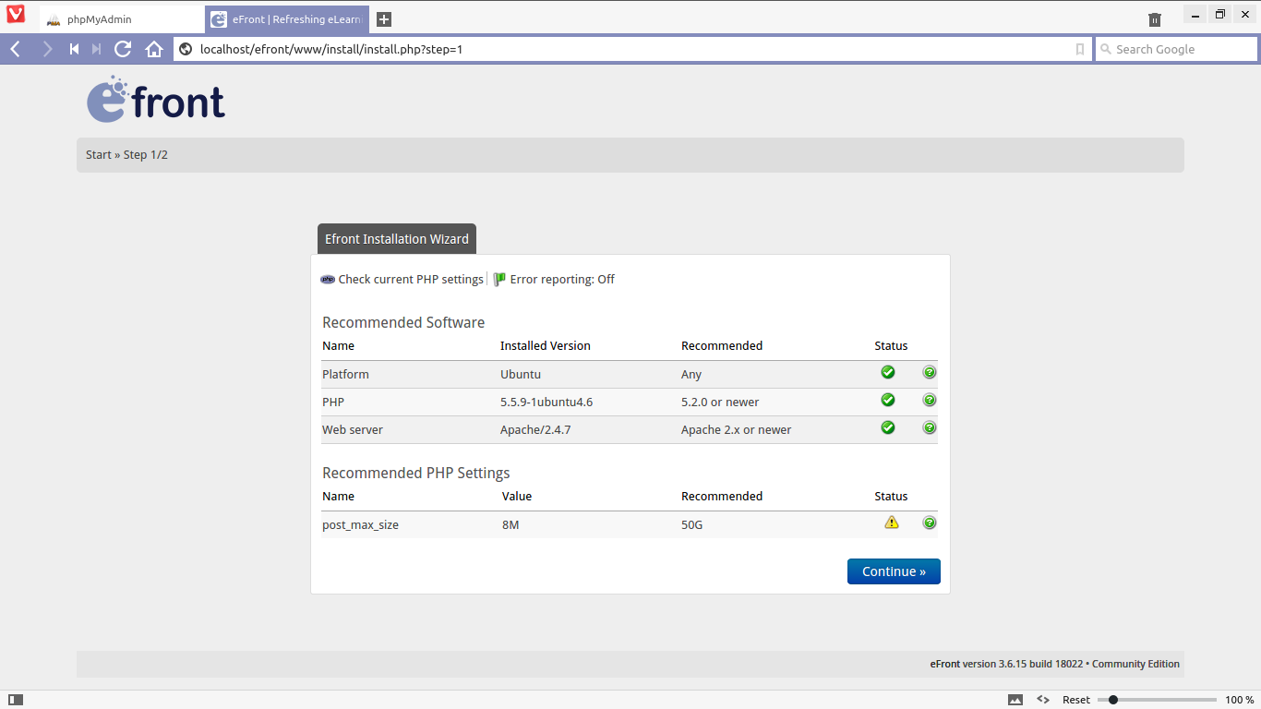Switch to the phpMyAdmin tab
The width and height of the screenshot is (1261, 709).
[122, 19]
